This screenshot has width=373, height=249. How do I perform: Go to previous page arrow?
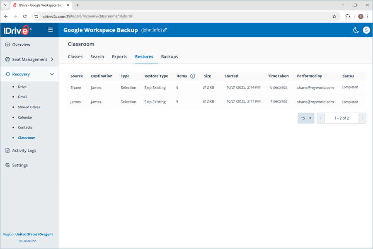point(321,118)
